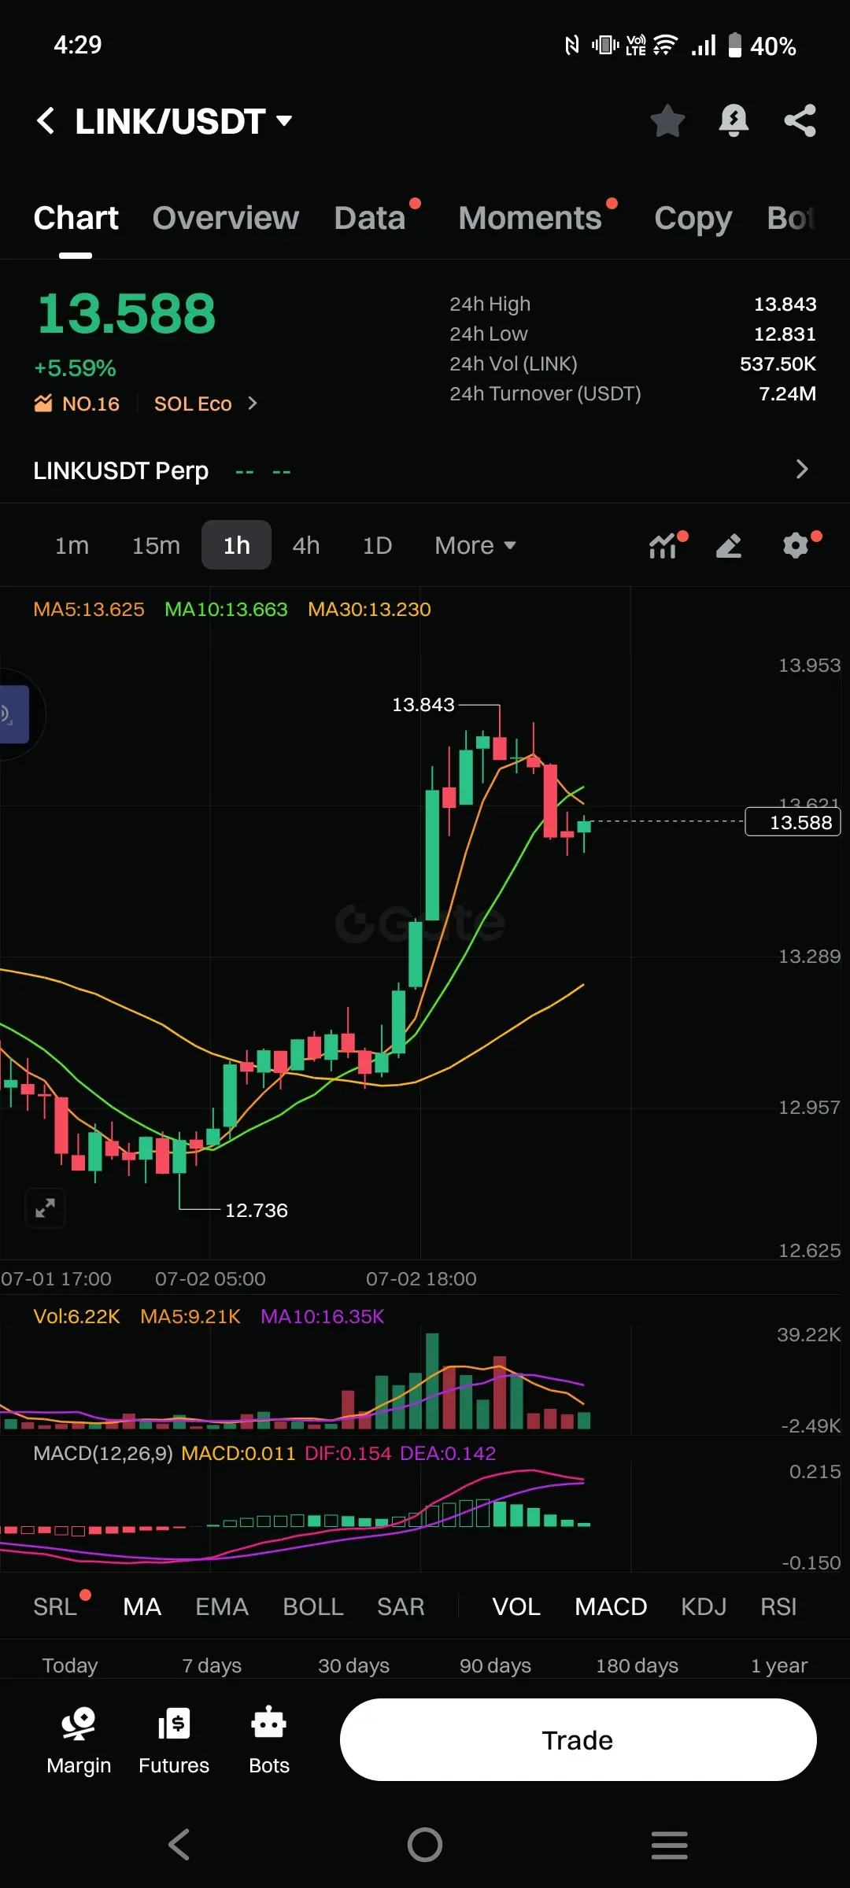Open LINKUSDT Perp contract row
850x1888 pixels.
click(425, 470)
